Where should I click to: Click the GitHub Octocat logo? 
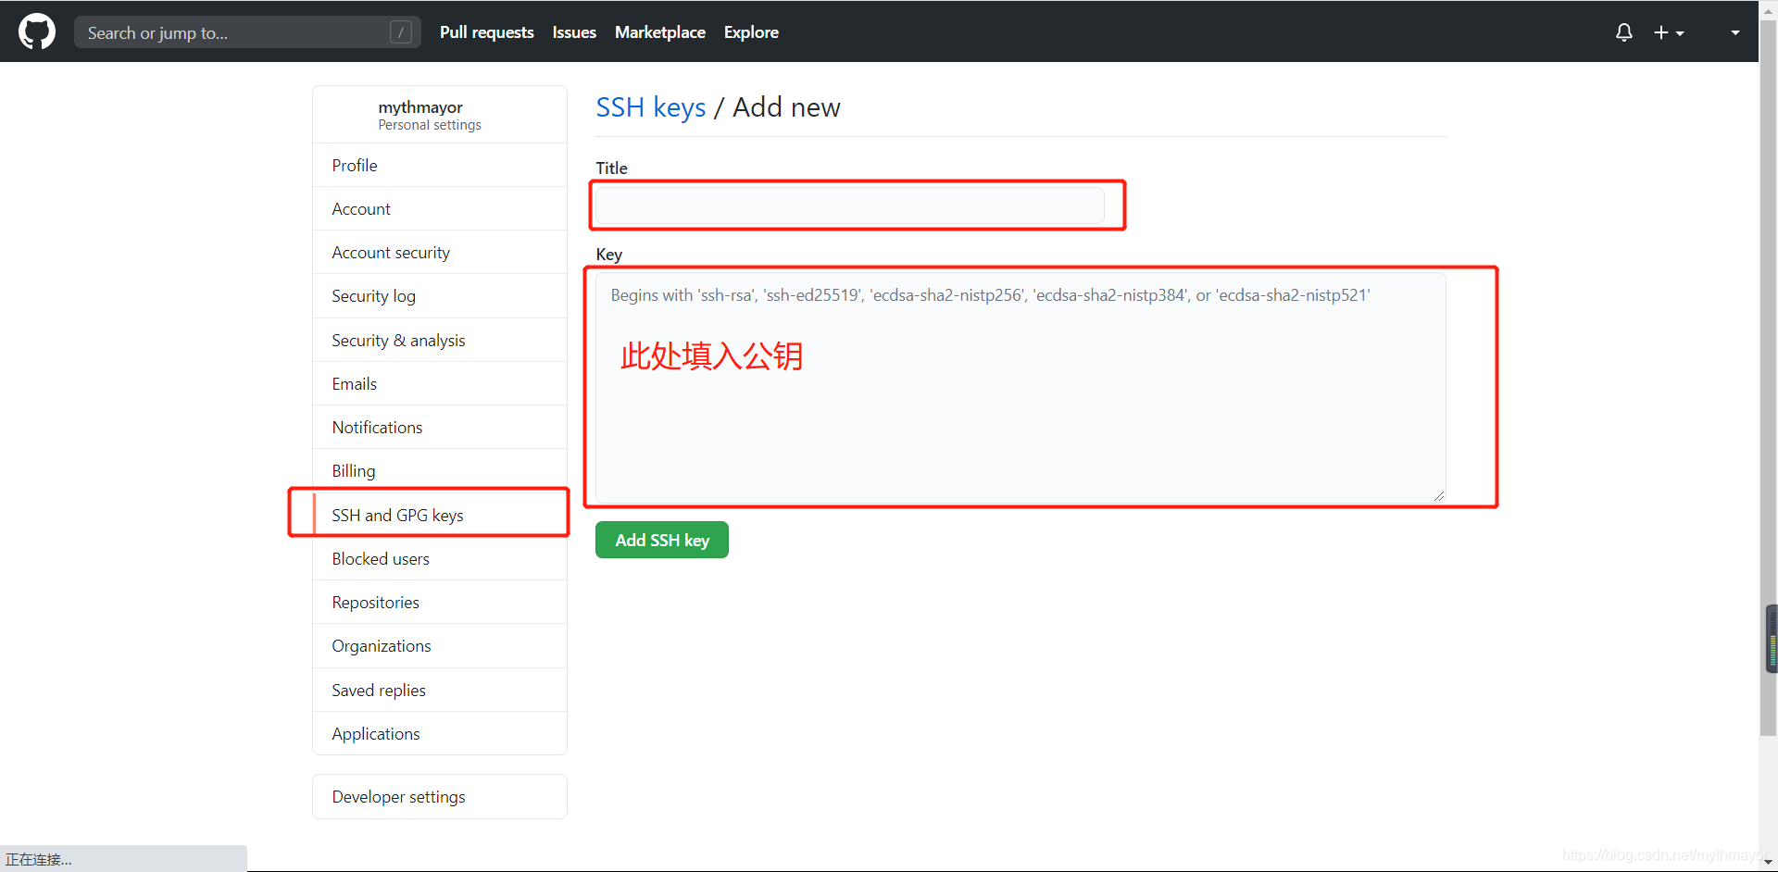click(x=37, y=31)
